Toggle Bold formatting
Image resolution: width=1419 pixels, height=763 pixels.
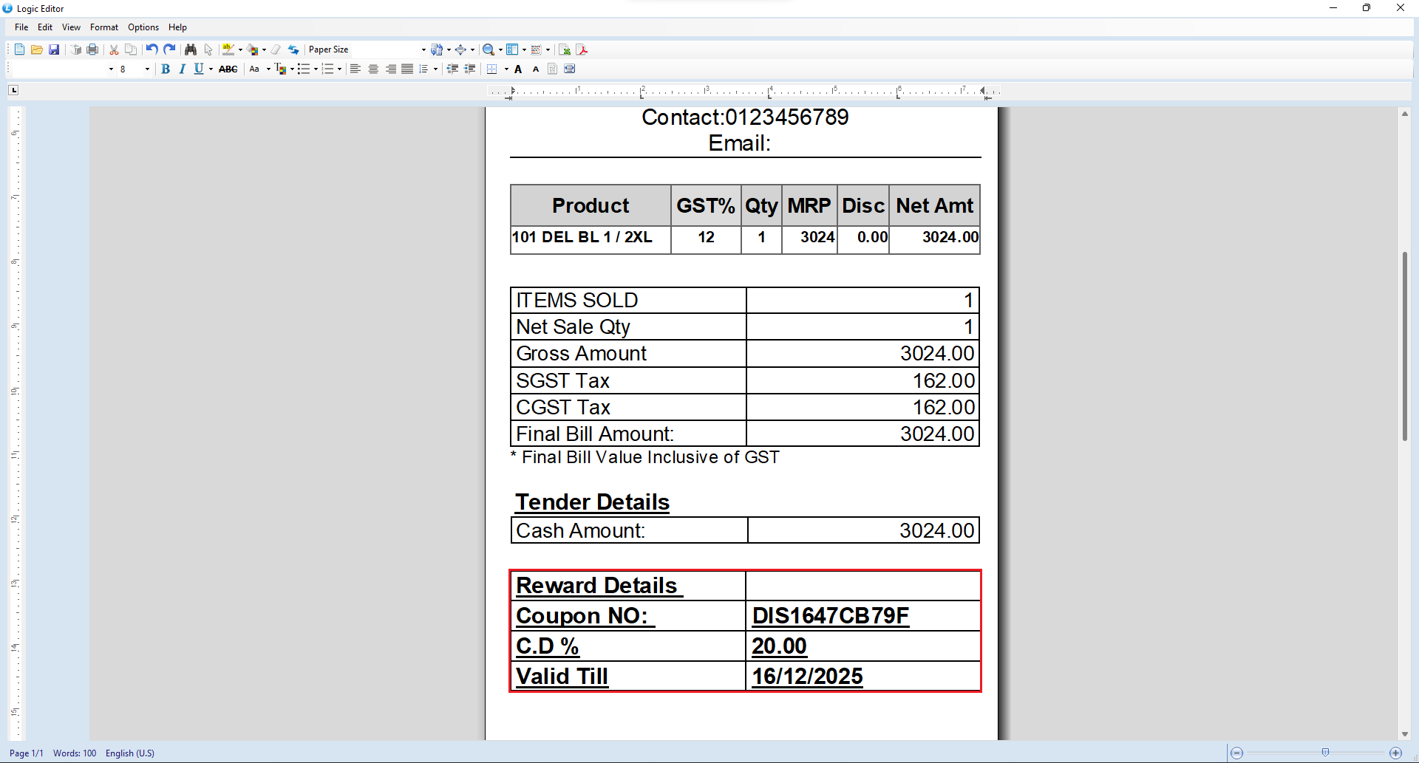coord(166,69)
